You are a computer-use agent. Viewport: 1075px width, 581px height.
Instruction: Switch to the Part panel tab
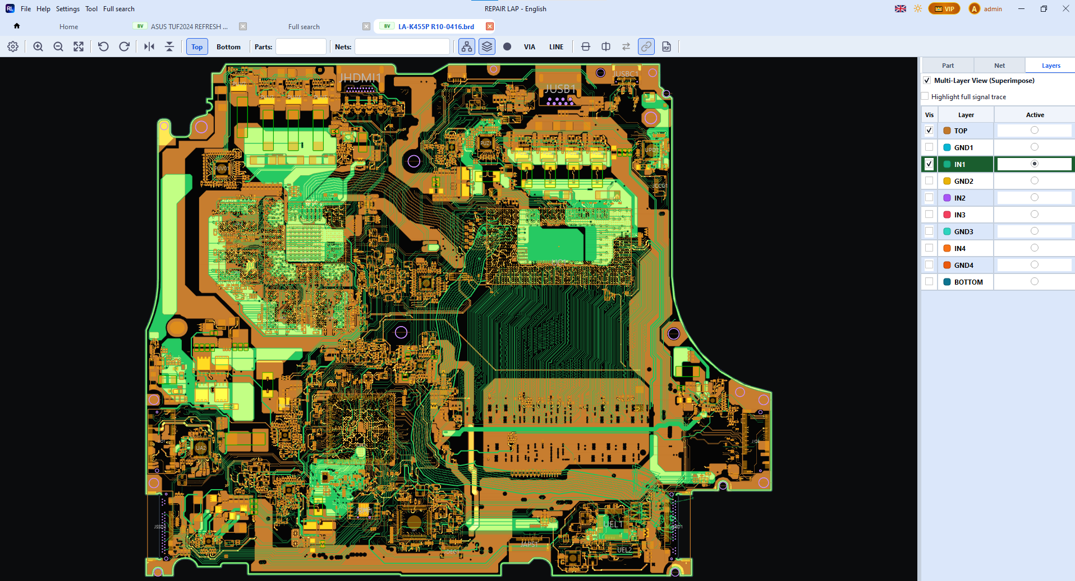click(x=948, y=66)
